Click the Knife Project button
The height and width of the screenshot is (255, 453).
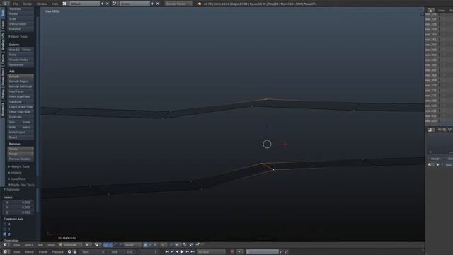pos(21,132)
